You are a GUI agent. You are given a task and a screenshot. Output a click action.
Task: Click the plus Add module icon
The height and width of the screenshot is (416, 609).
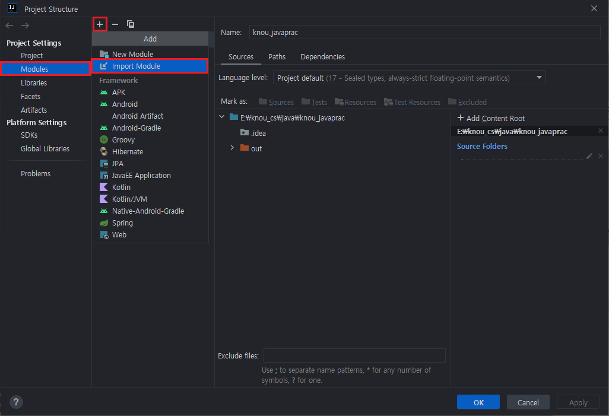click(100, 24)
